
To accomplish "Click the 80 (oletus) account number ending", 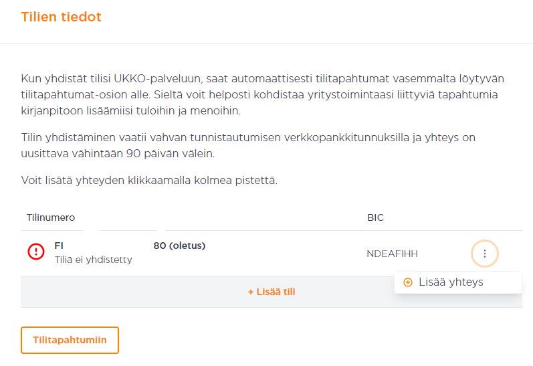I will pos(179,246).
